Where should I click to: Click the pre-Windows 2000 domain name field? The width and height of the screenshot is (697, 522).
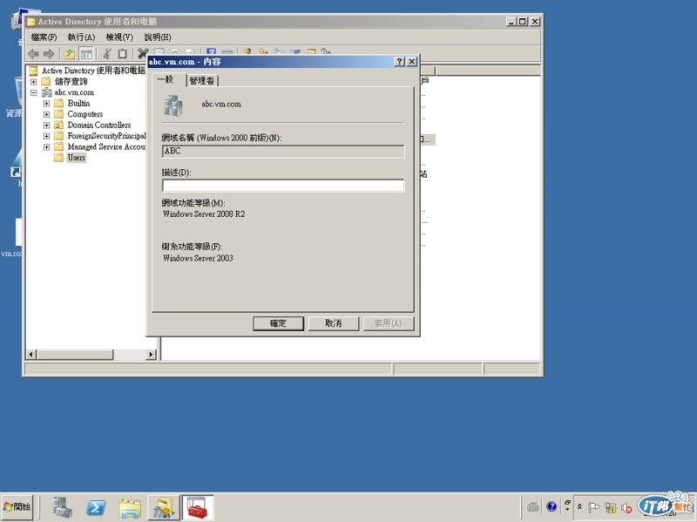click(x=283, y=151)
